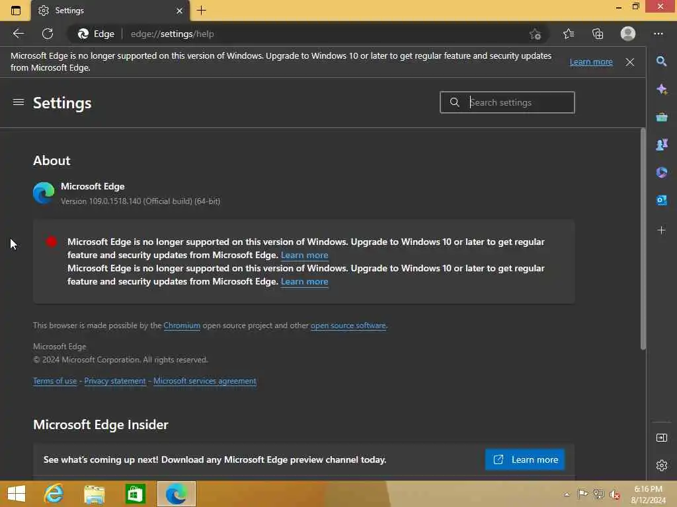
Task: Dismiss the unsupported Windows notification bar
Action: pos(630,62)
